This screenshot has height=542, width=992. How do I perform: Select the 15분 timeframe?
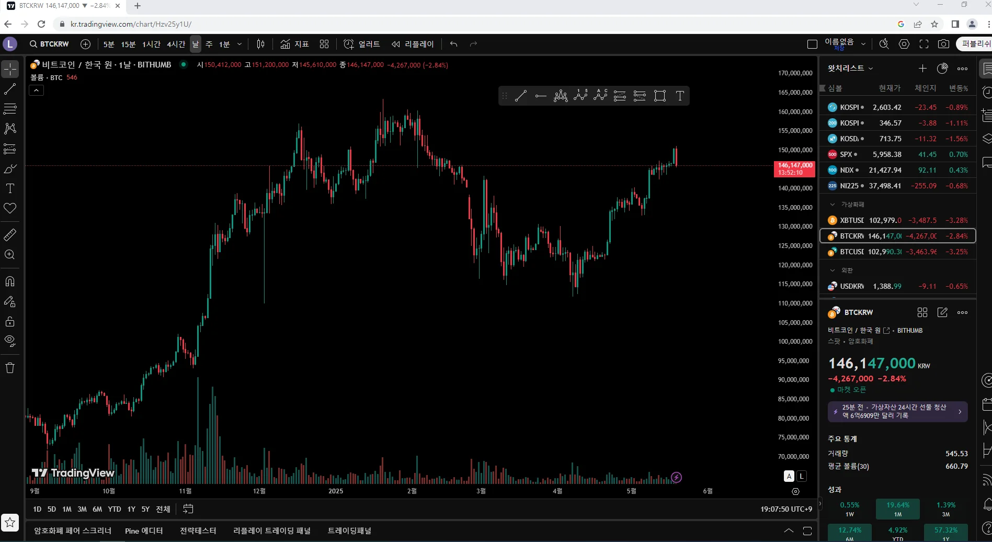click(128, 44)
